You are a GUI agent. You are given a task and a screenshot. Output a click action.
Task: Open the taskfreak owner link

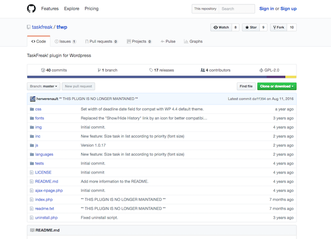(42, 27)
